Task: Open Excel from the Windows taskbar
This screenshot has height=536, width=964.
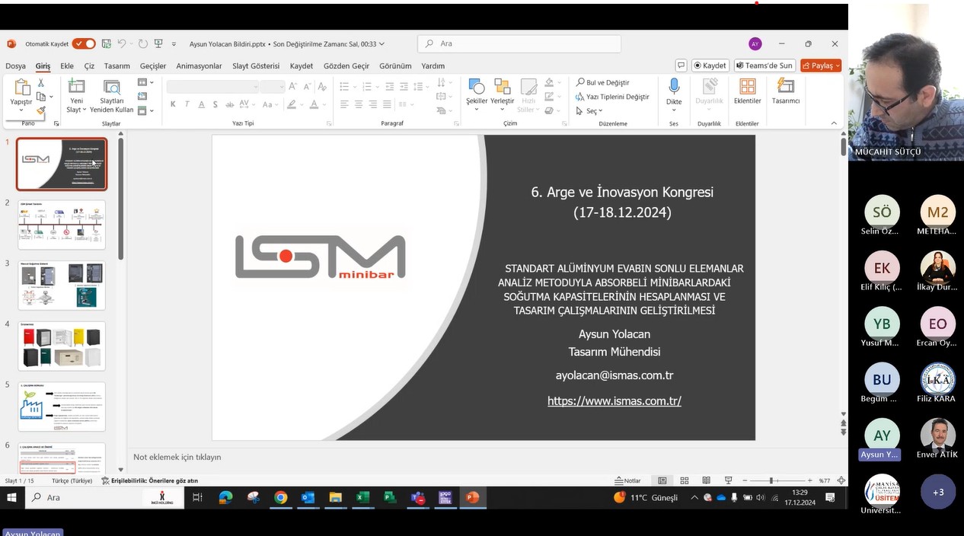Action: 362,498
